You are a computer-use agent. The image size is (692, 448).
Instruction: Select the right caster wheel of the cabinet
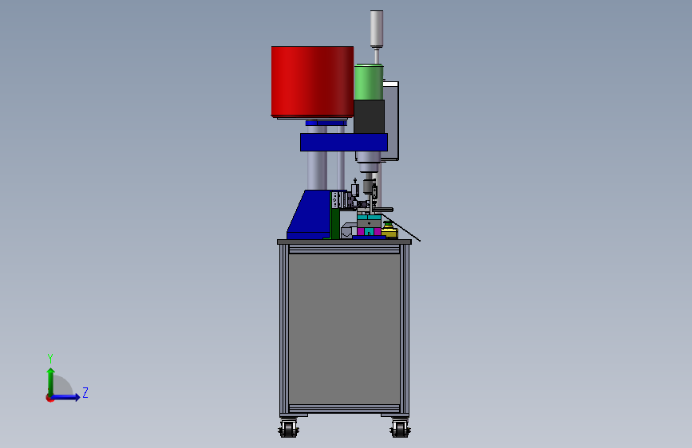pos(401,429)
